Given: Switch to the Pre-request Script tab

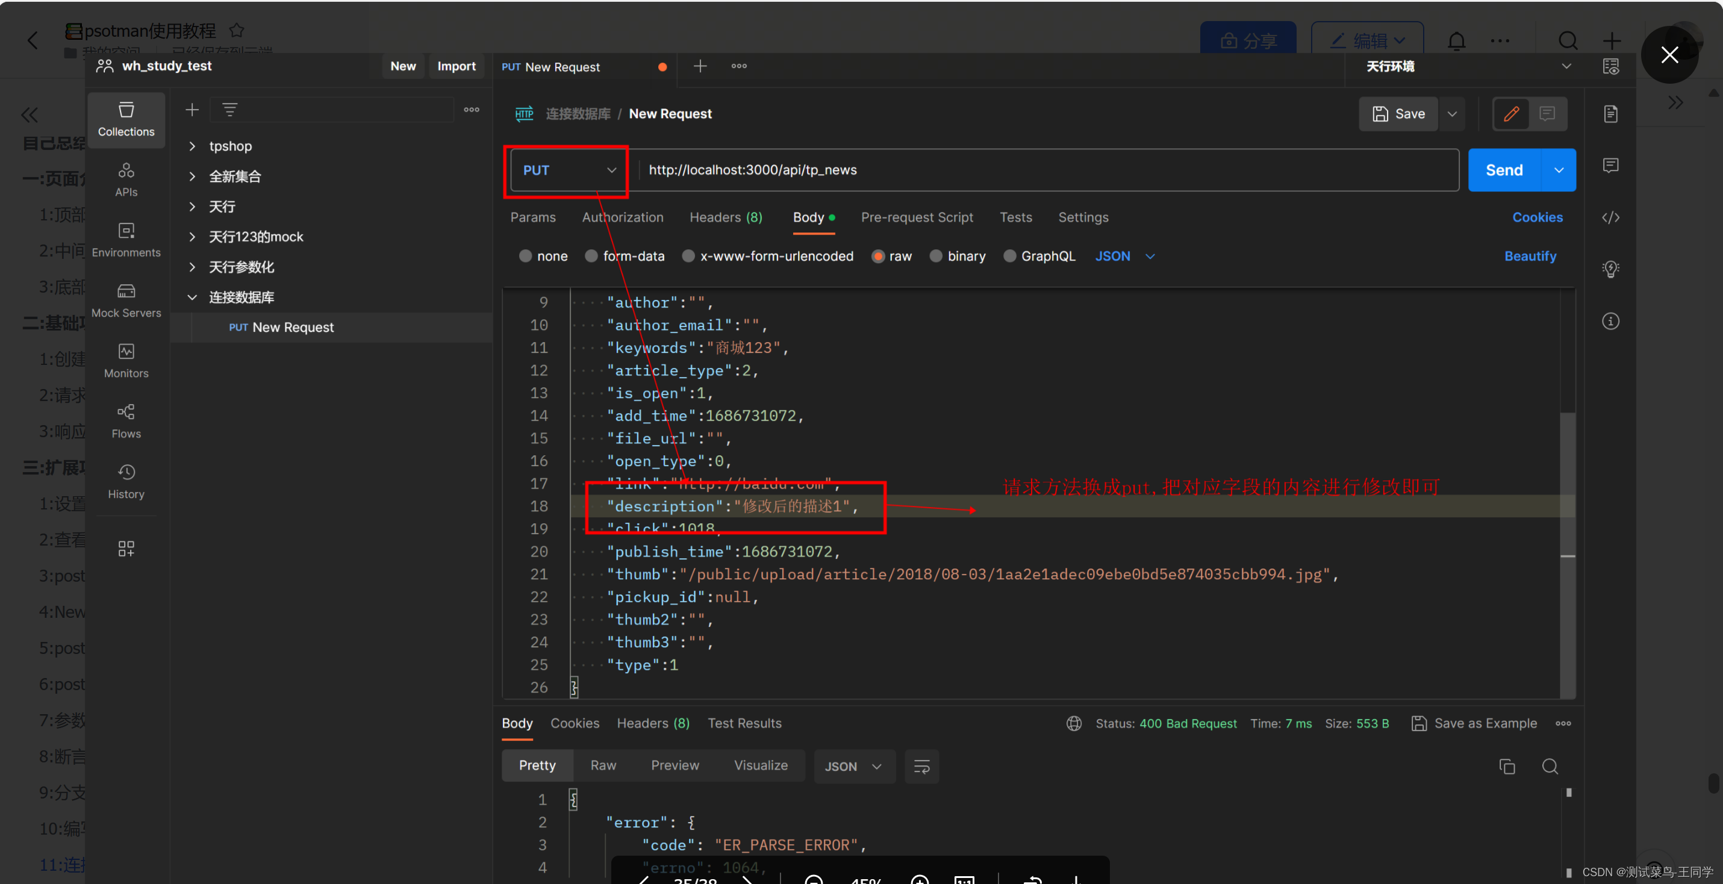Looking at the screenshot, I should pyautogui.click(x=917, y=217).
